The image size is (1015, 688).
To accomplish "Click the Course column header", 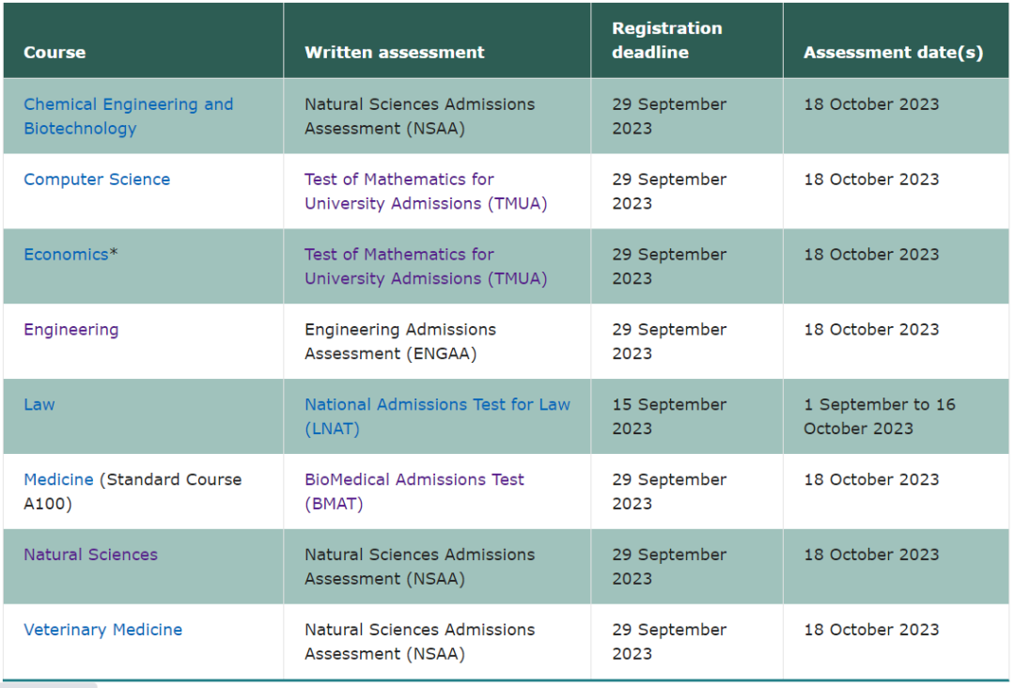I will click(55, 53).
